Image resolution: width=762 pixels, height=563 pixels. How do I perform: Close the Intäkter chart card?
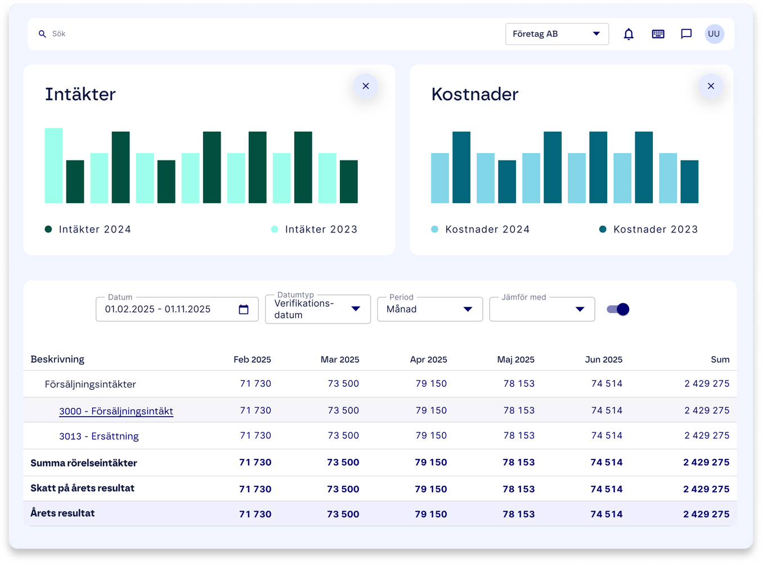[366, 86]
